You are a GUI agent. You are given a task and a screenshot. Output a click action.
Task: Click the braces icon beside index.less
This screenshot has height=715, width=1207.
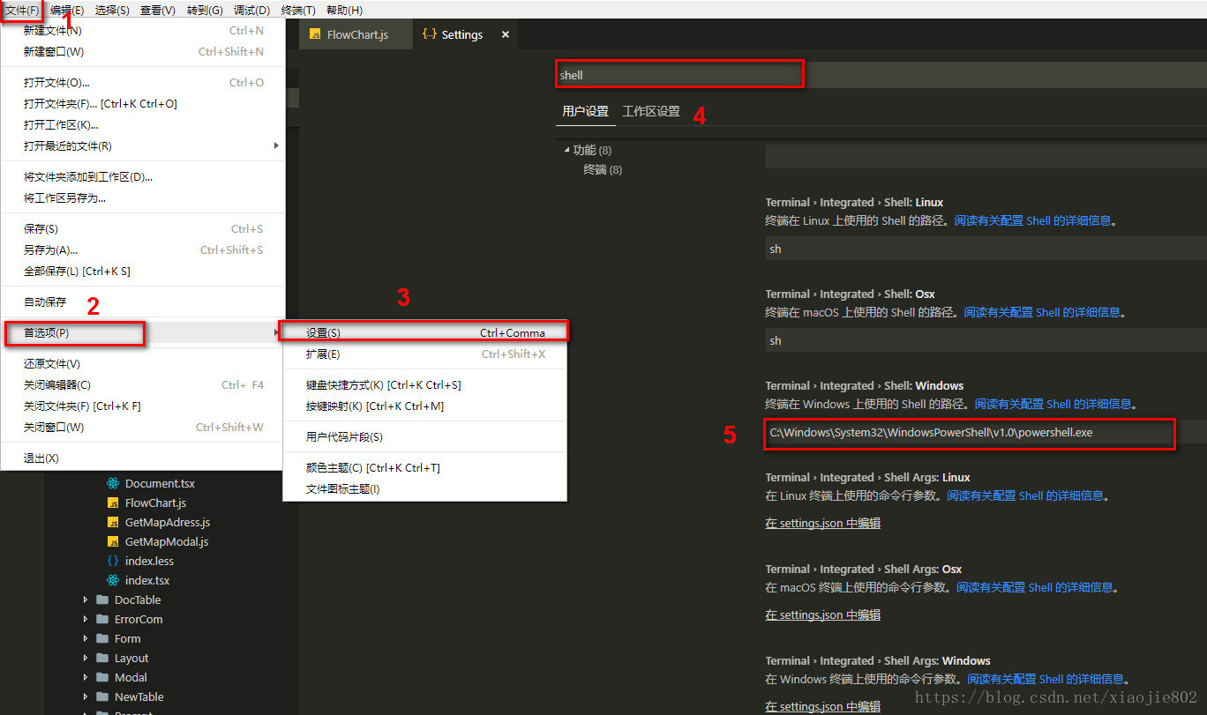(x=113, y=561)
